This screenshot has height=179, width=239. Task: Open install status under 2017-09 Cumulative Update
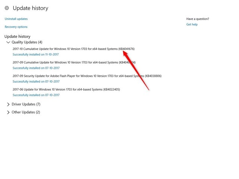tap(35, 68)
